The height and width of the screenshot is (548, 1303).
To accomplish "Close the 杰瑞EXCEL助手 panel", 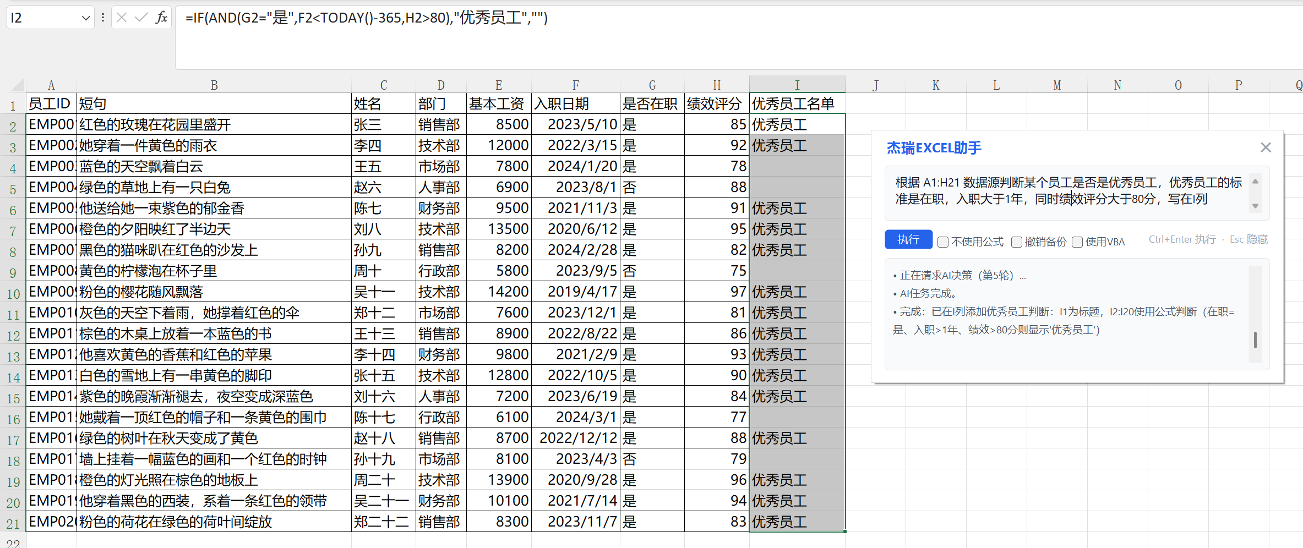I will click(1265, 147).
